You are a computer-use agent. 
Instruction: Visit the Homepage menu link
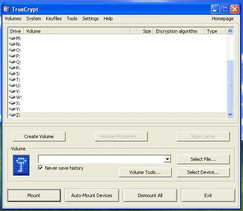(x=222, y=19)
